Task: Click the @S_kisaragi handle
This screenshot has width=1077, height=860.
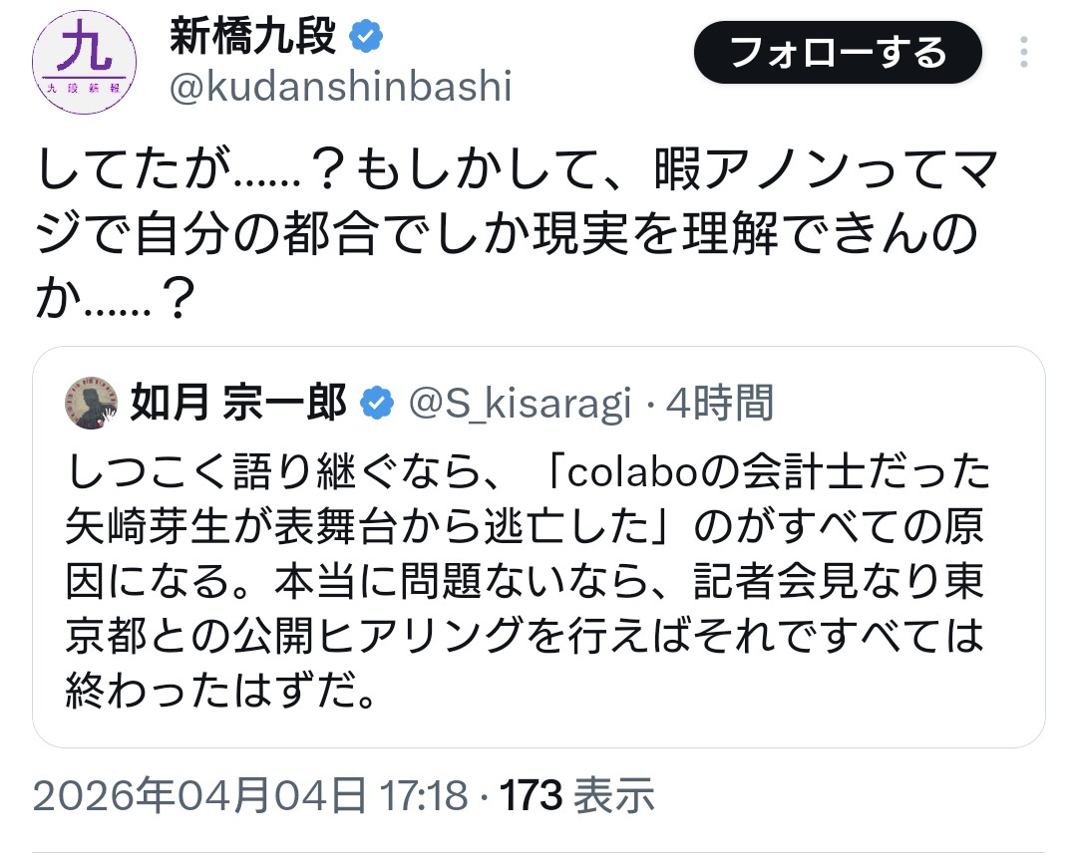Action: pyautogui.click(x=520, y=404)
